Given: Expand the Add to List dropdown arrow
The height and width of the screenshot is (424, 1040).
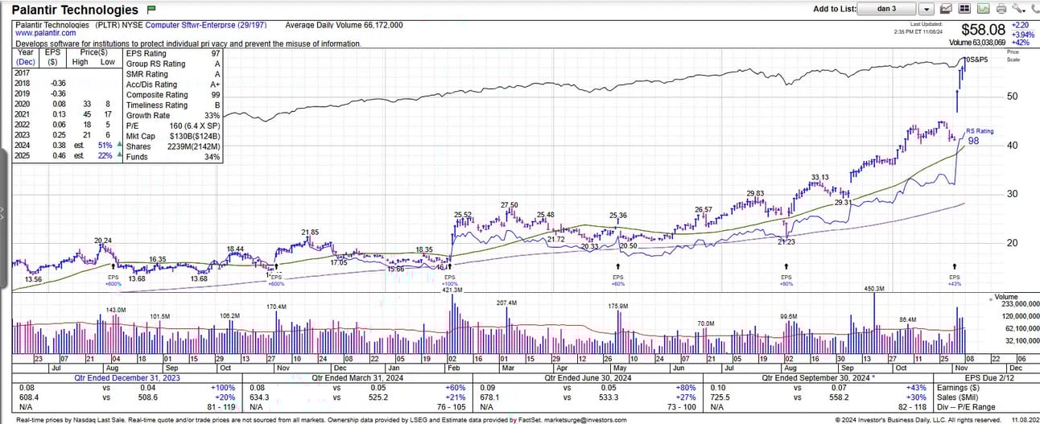Looking at the screenshot, I should click(x=926, y=9).
